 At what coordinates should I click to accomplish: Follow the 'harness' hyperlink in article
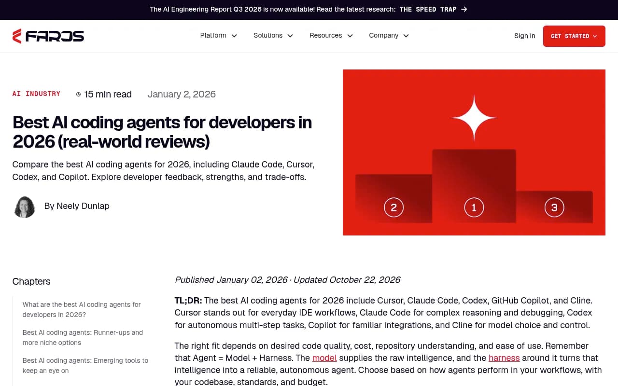coord(504,358)
